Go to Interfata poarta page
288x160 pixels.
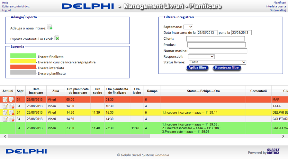pyautogui.click(x=276, y=6)
